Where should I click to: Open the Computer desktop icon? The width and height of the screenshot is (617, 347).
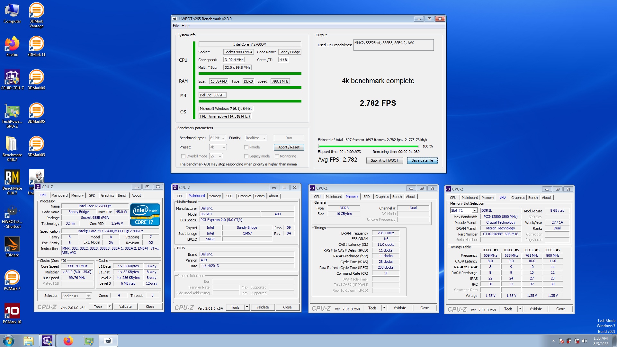click(x=12, y=13)
